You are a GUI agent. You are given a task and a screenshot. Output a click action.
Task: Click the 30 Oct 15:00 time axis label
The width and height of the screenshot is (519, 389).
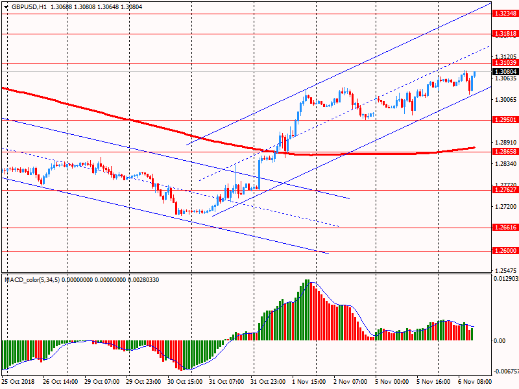185,381
